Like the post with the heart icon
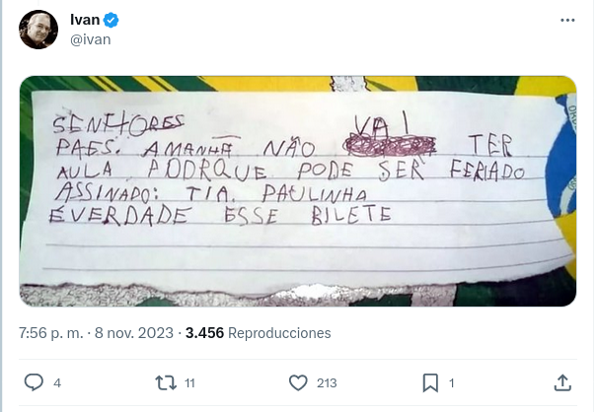 click(x=298, y=382)
